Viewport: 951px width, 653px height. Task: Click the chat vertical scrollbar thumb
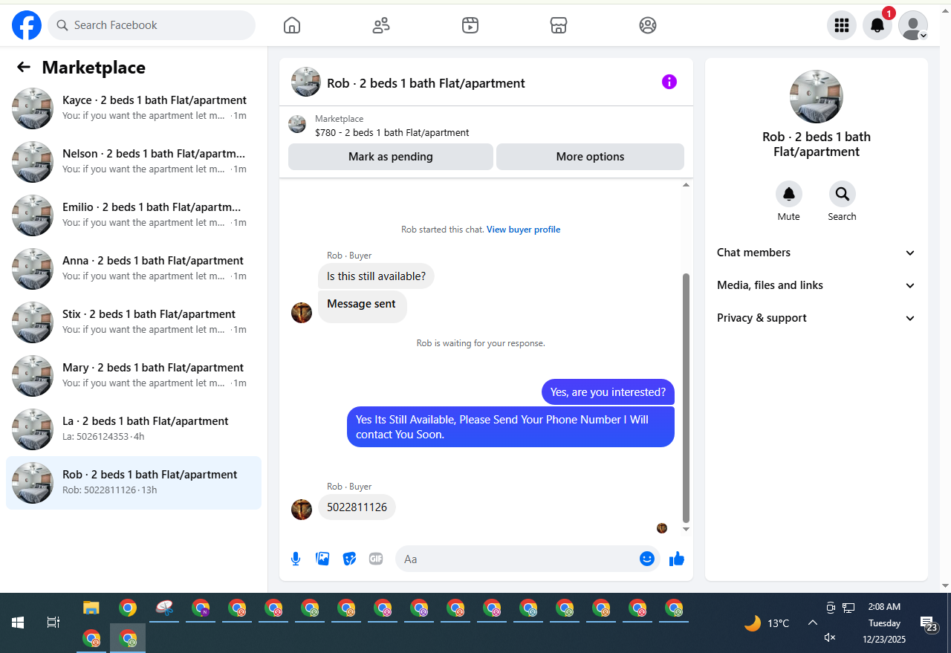pos(686,397)
